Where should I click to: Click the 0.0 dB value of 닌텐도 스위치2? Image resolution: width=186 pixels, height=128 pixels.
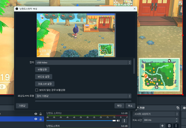(124, 113)
